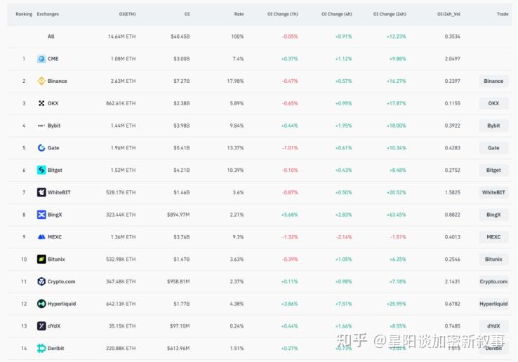Click the Deribit exchange name
The width and height of the screenshot is (518, 362).
pyautogui.click(x=56, y=348)
